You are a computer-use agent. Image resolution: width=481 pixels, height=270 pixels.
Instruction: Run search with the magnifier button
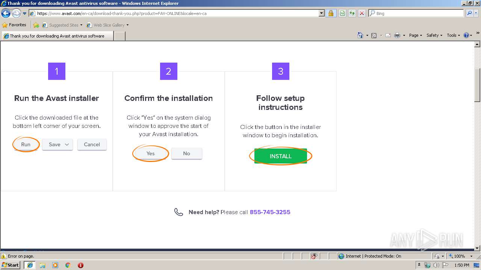coord(469,13)
